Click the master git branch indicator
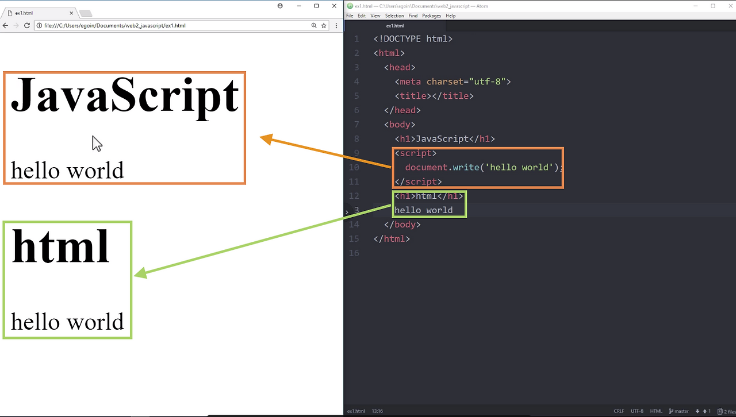Viewport: 736px width, 417px height. pyautogui.click(x=679, y=411)
